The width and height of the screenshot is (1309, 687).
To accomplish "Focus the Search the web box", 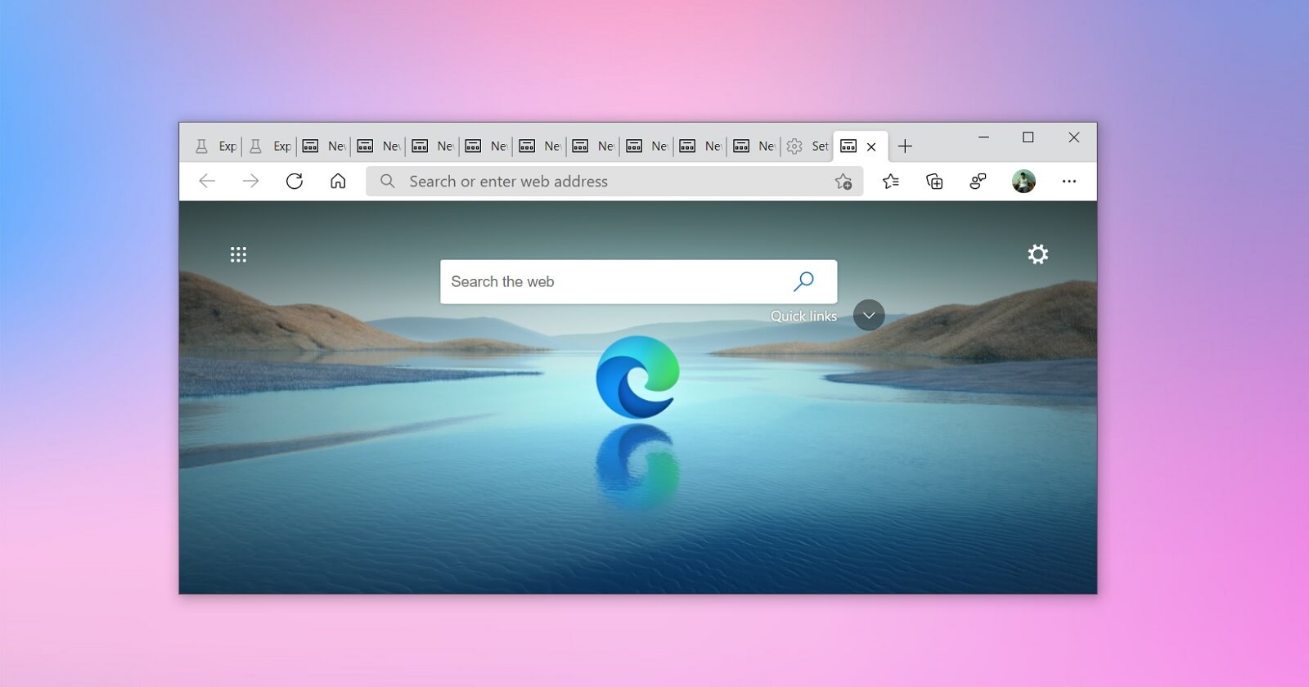I will (x=638, y=281).
